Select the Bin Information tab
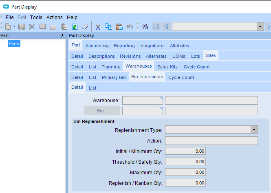 coord(147,77)
